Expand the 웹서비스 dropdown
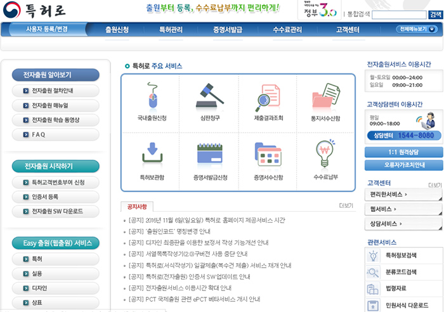The image size is (444, 312). click(x=402, y=209)
